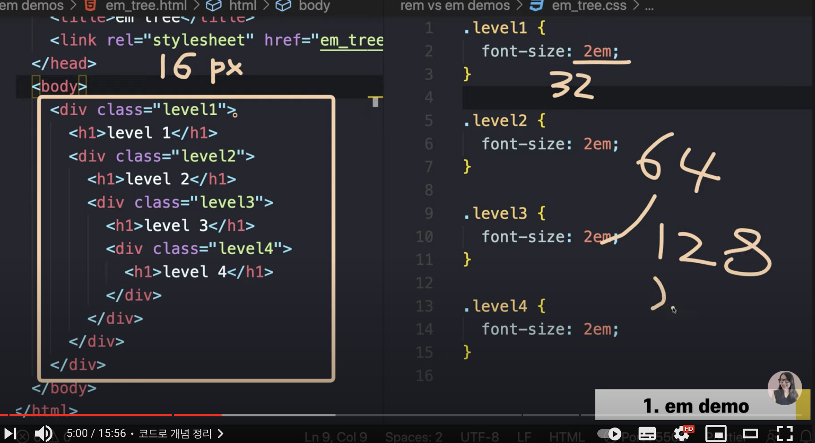Click 'Ln 9, Col 9' in status bar
The image size is (815, 443).
(336, 437)
